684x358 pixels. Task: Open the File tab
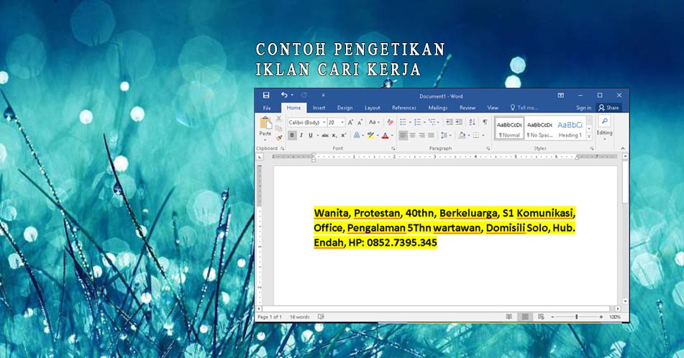point(267,108)
